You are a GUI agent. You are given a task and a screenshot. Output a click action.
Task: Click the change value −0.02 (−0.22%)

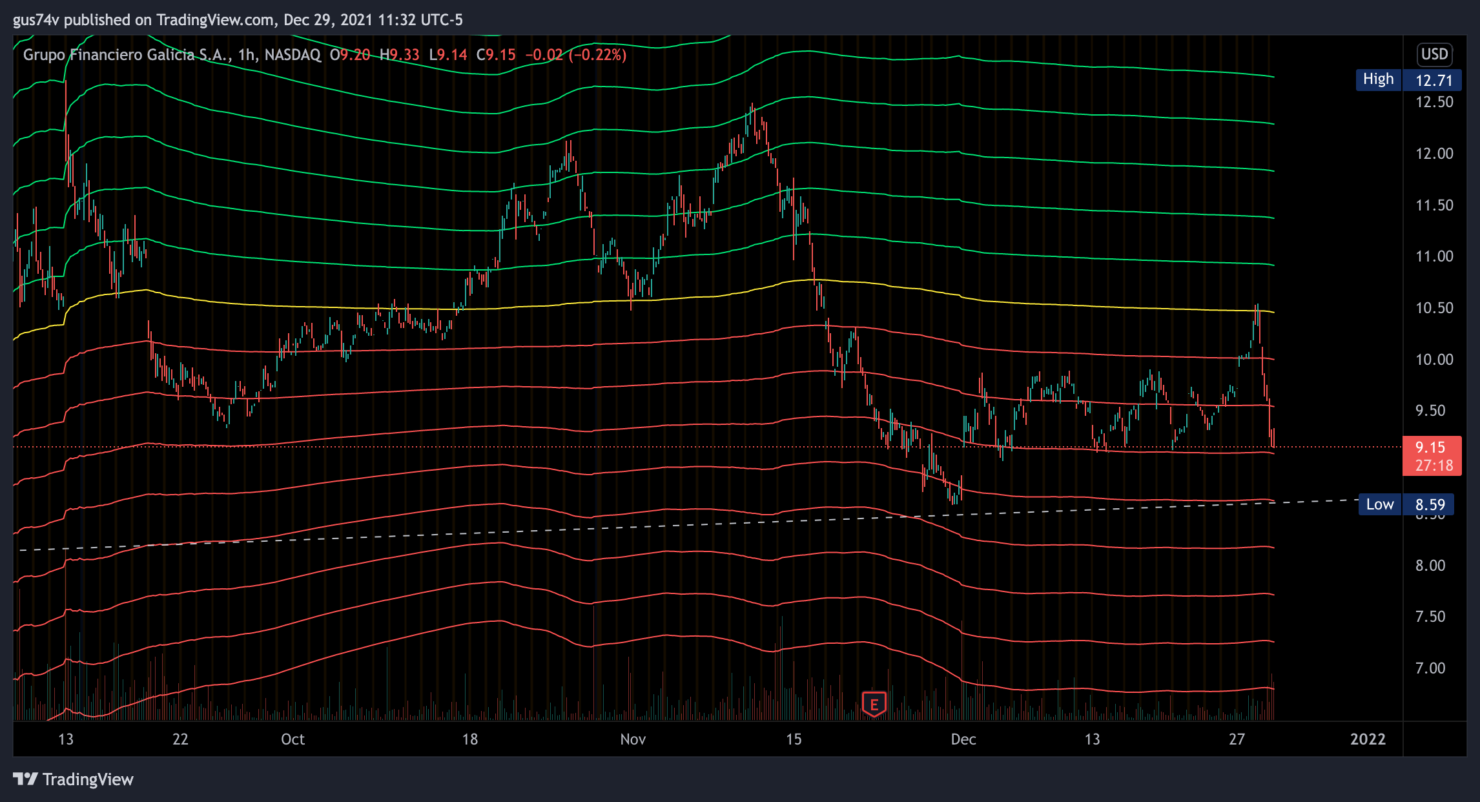pyautogui.click(x=576, y=55)
